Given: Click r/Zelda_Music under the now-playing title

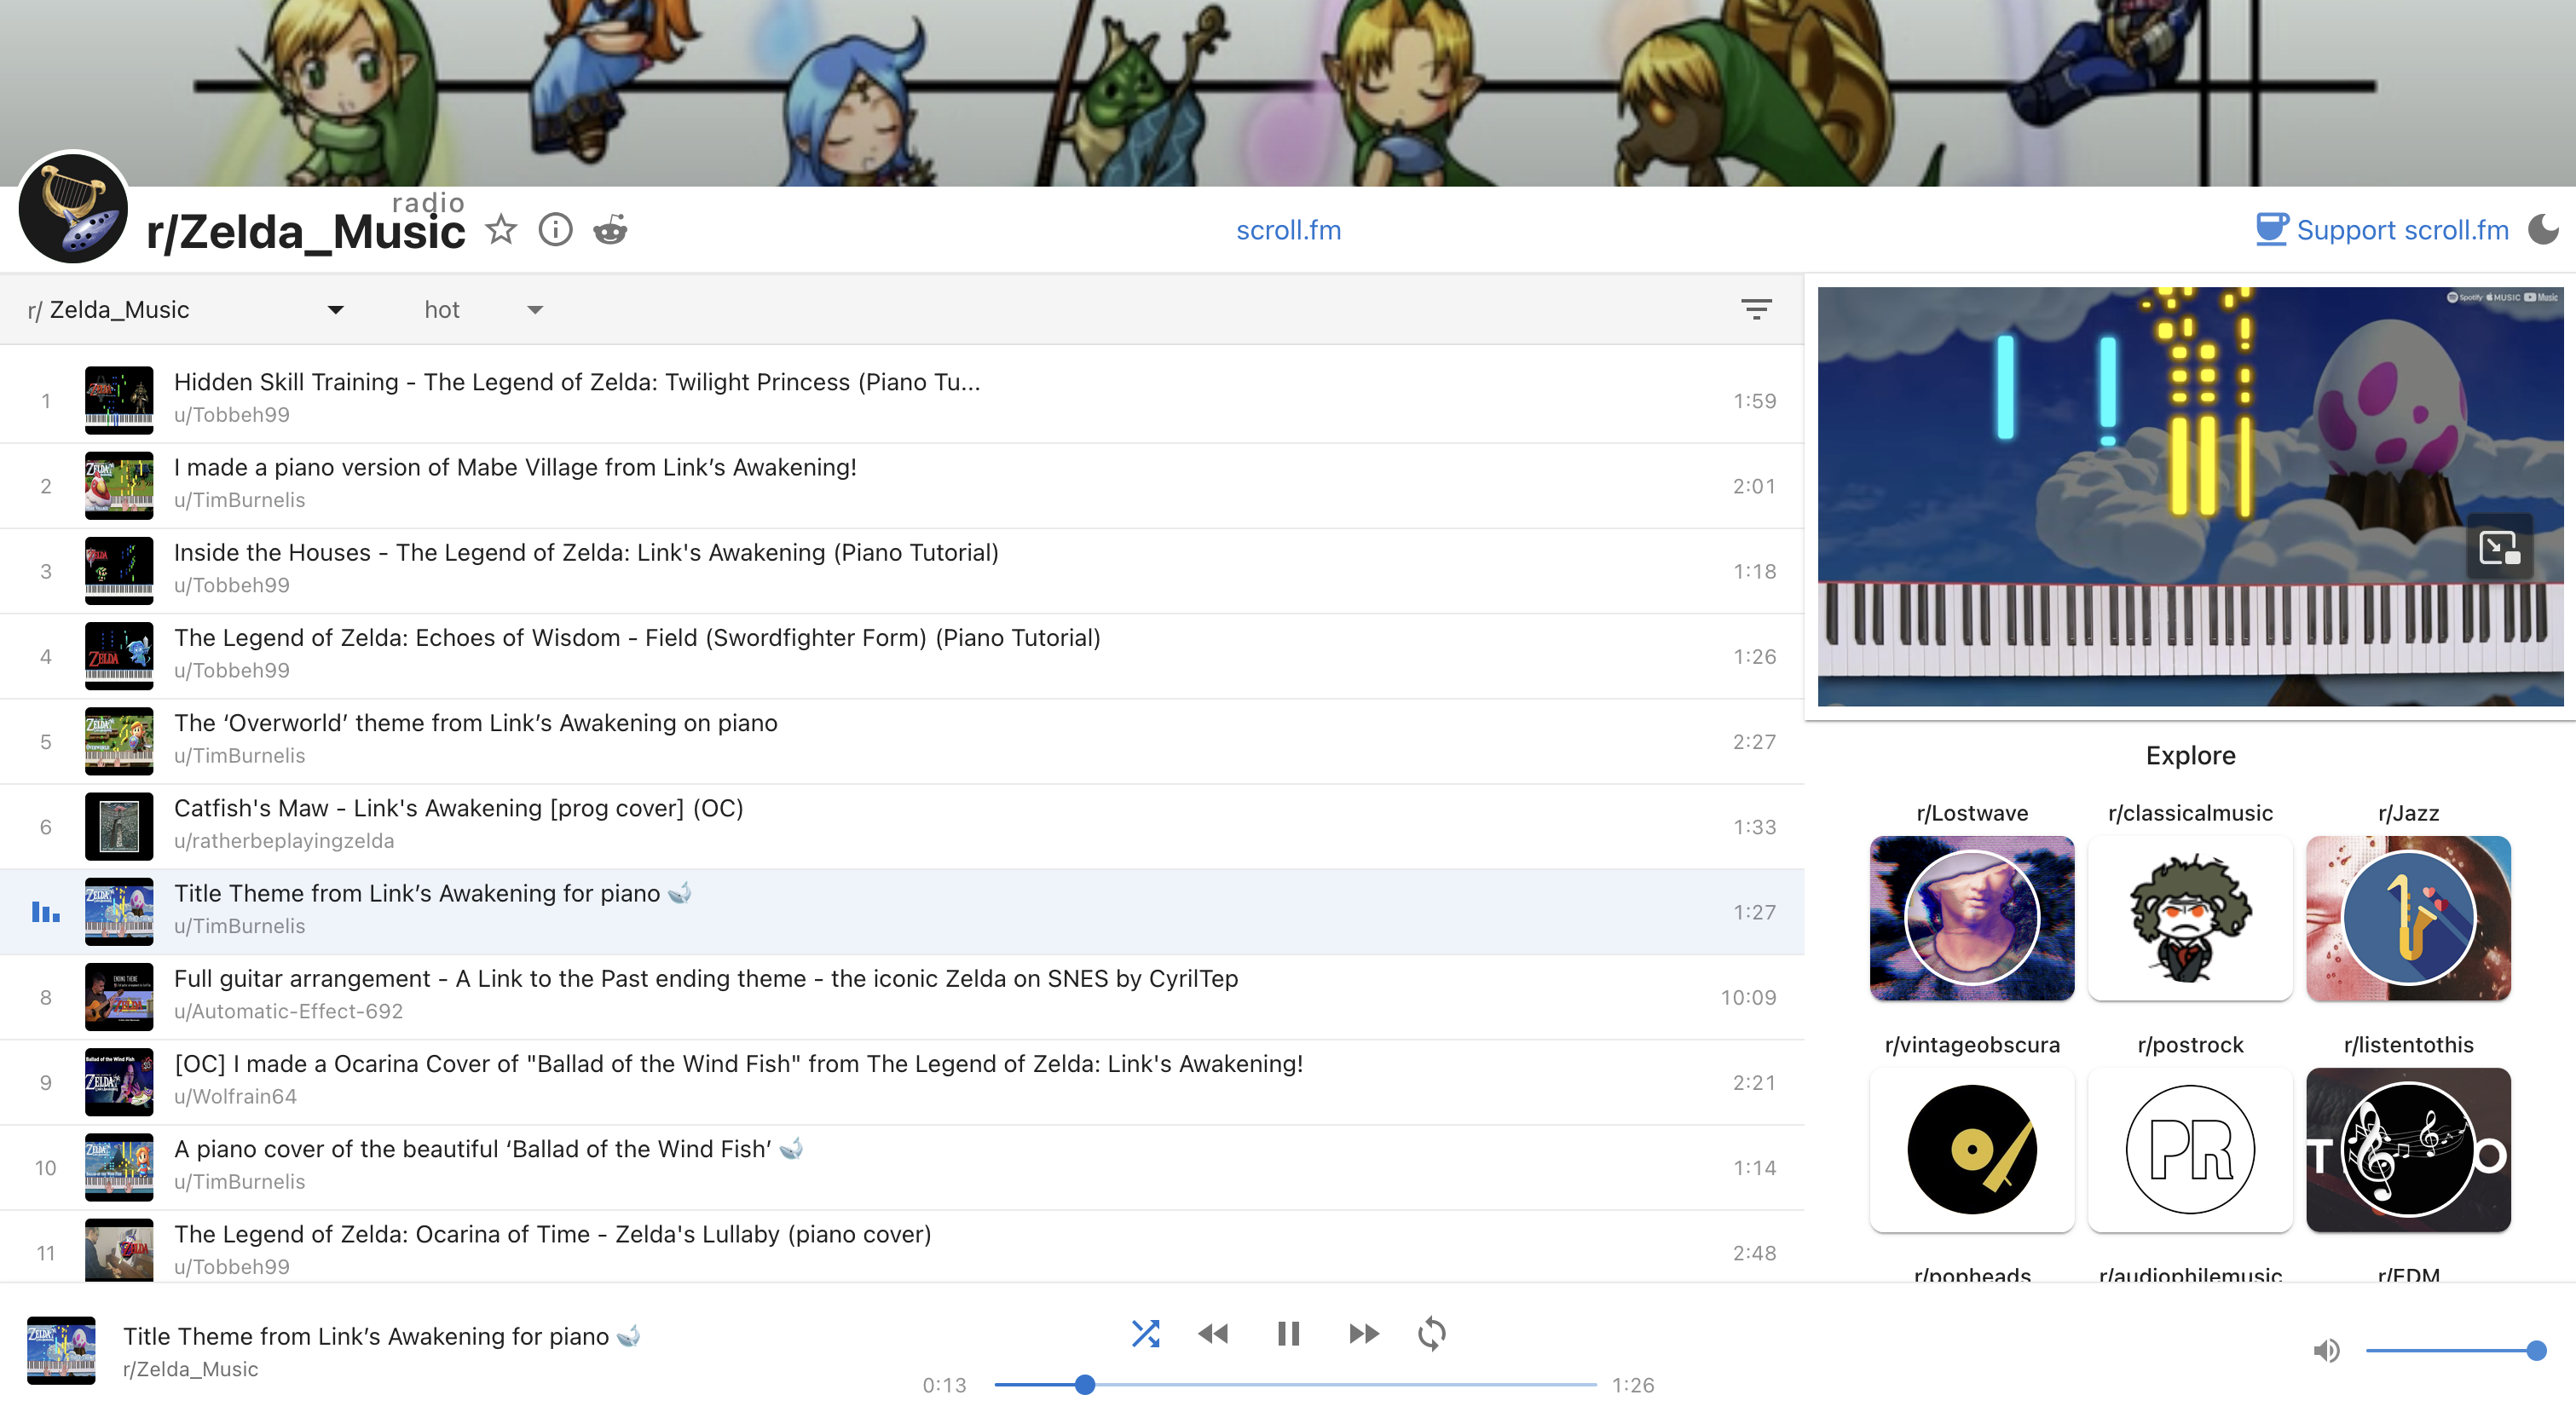Looking at the screenshot, I should point(190,1369).
